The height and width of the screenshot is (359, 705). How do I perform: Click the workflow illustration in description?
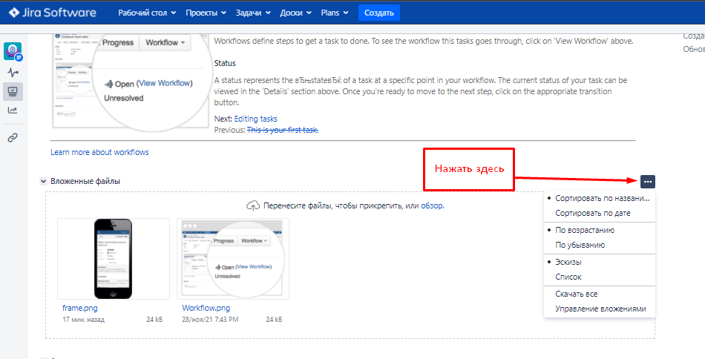click(x=131, y=82)
